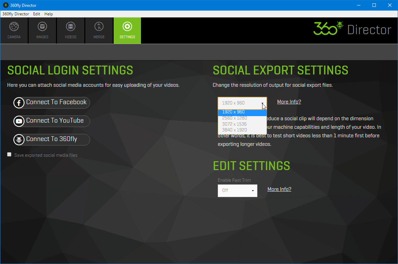Open More Info link for export resolution
The width and height of the screenshot is (398, 264).
point(289,102)
